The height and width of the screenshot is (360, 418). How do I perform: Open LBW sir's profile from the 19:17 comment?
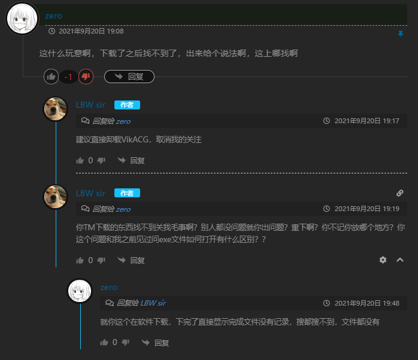point(90,105)
